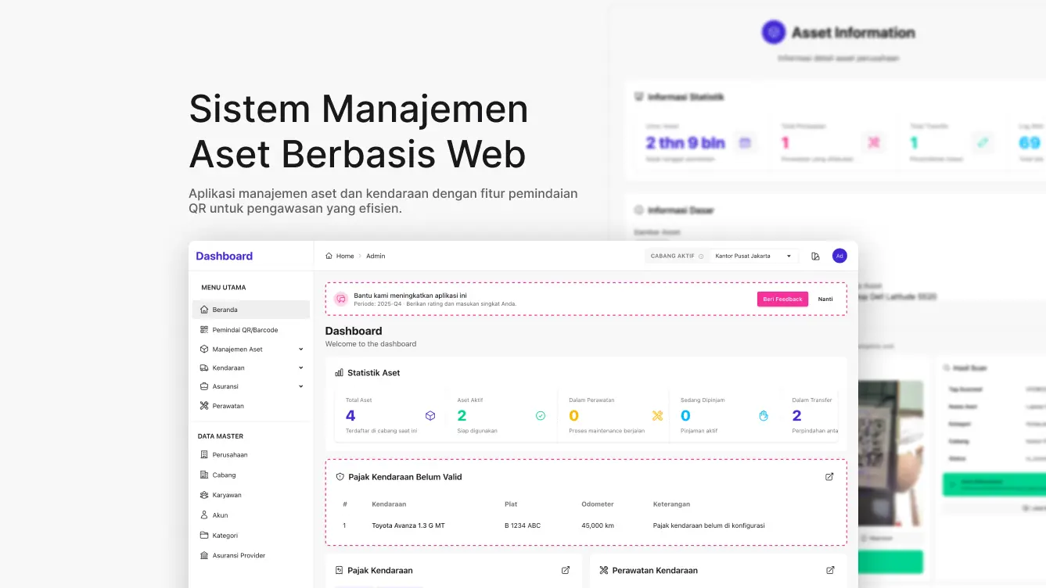Click the Beri Feedback button

pos(782,299)
